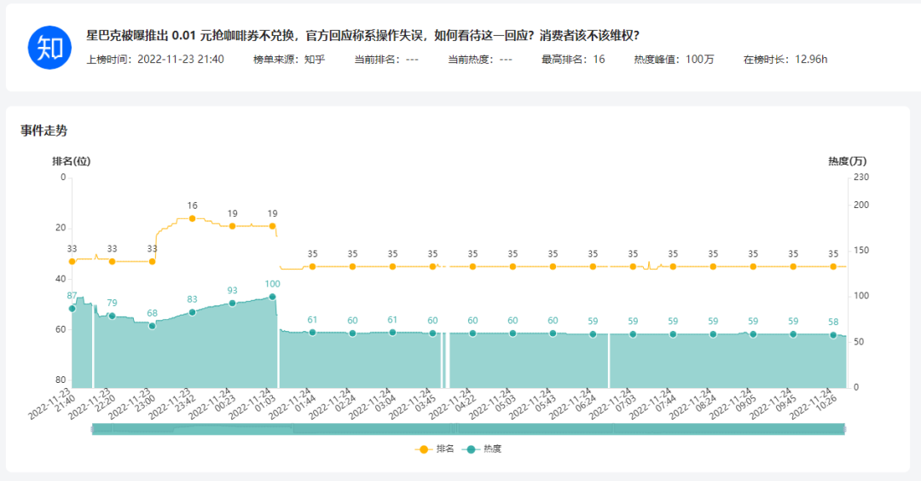This screenshot has height=481, width=921.
Task: Select the heat data point labeled 93
Action: pyautogui.click(x=232, y=303)
